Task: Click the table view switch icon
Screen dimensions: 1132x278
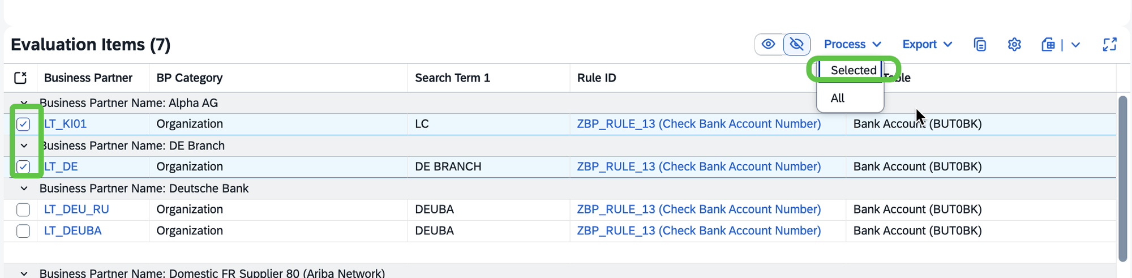Action: pyautogui.click(x=1048, y=44)
